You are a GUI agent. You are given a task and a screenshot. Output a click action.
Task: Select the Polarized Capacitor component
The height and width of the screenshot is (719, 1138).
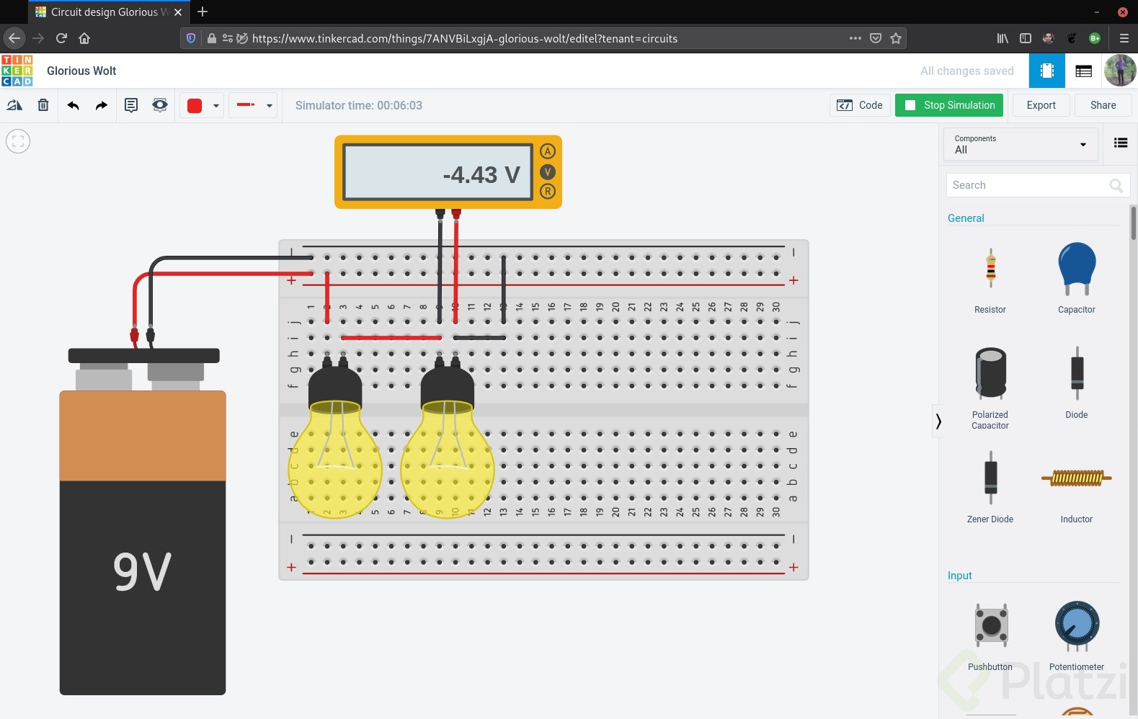coord(990,388)
